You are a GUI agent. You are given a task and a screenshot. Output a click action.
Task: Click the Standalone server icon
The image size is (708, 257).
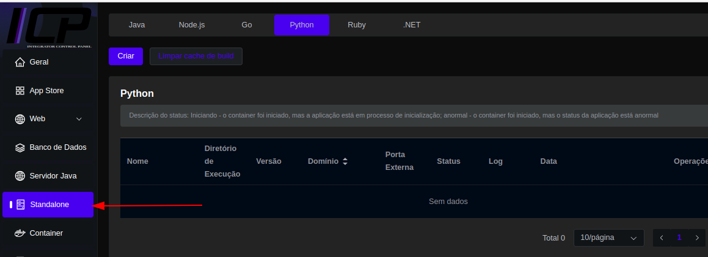(20, 205)
